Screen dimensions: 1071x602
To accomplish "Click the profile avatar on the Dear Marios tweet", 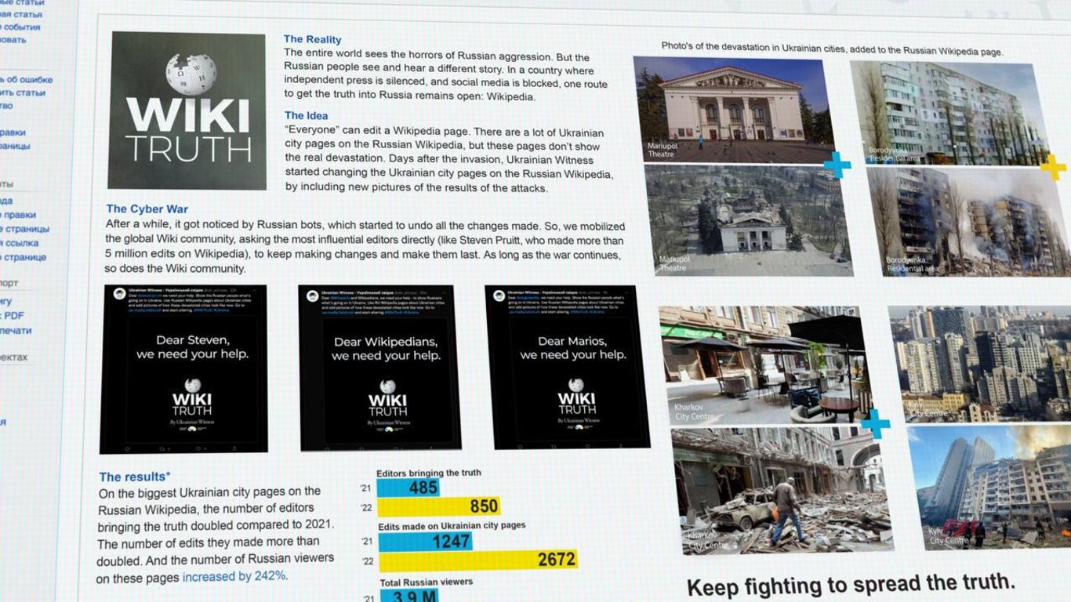I will (499, 295).
